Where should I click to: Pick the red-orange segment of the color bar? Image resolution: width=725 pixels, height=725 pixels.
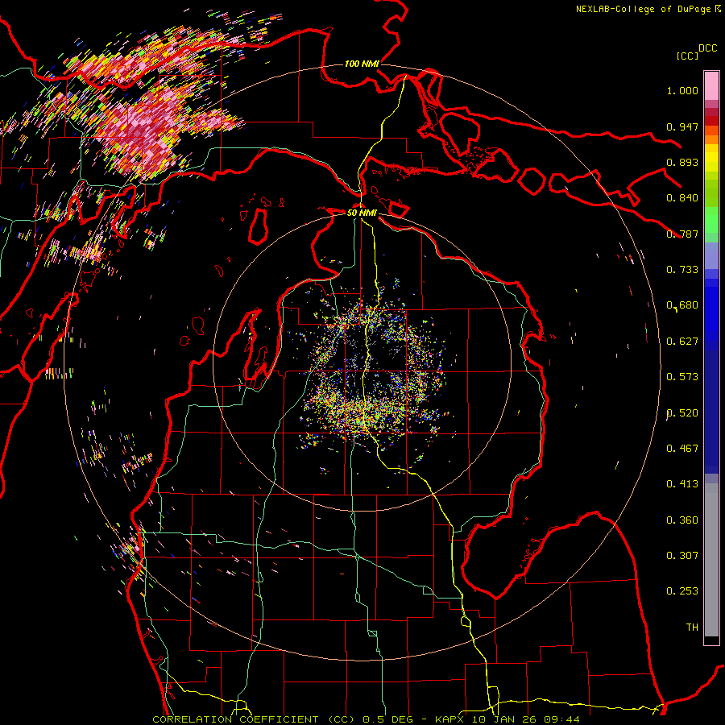(711, 130)
